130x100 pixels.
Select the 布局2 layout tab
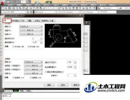[x=29, y=91]
